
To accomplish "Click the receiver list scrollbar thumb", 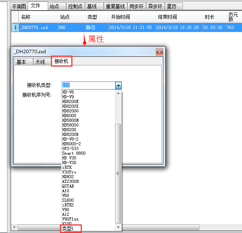I will coord(118,173).
